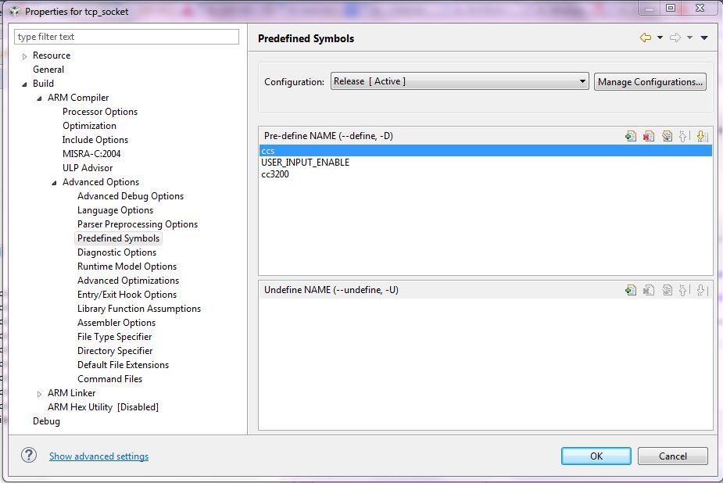This screenshot has width=723, height=483.
Task: Collapse the Build tree node
Action: [x=24, y=84]
